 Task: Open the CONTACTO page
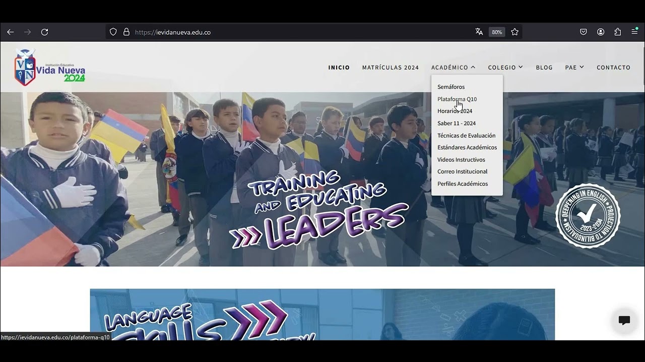[x=614, y=67]
